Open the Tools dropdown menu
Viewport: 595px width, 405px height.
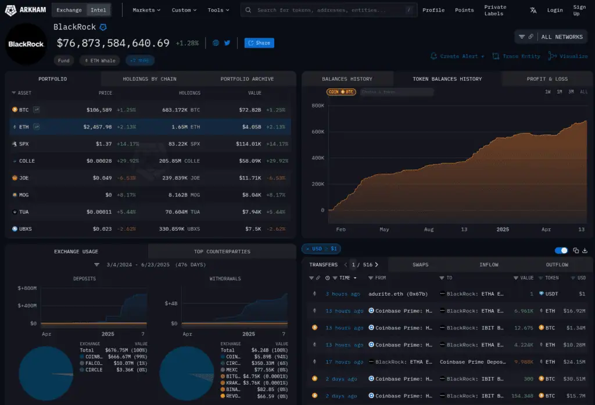(218, 10)
